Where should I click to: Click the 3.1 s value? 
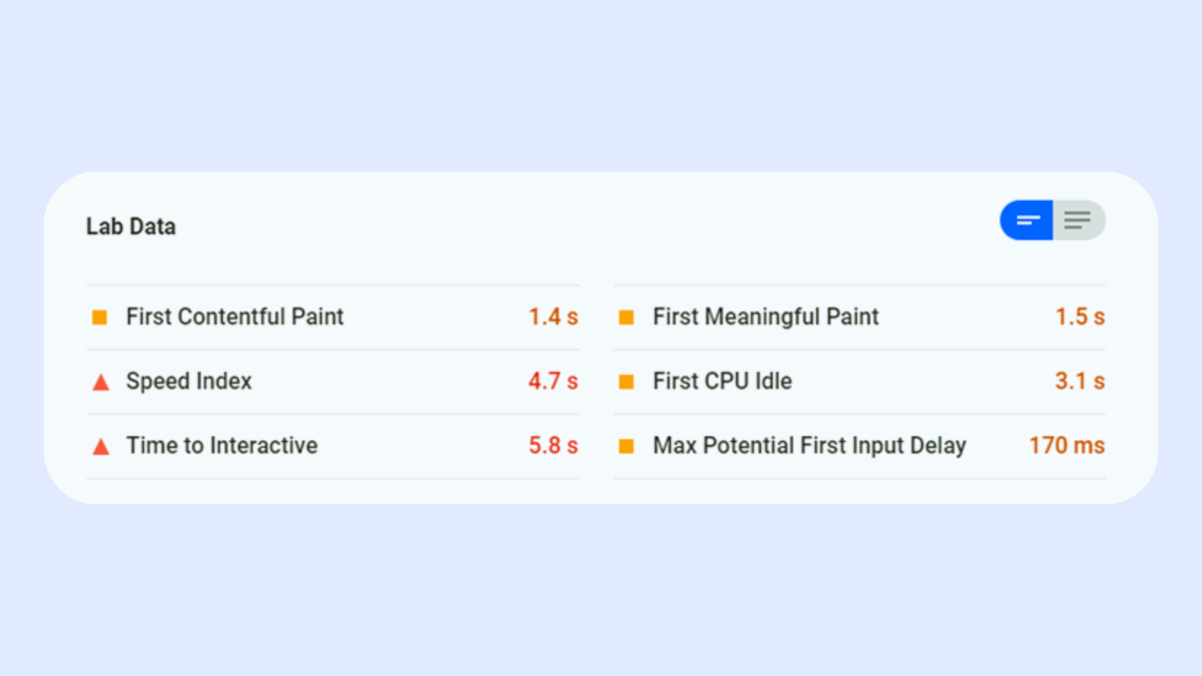(1080, 381)
